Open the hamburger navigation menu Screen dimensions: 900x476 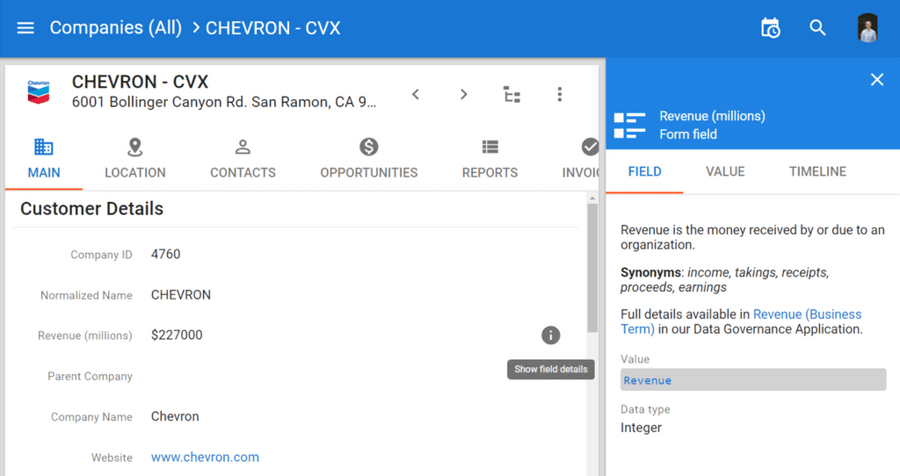pyautogui.click(x=25, y=28)
